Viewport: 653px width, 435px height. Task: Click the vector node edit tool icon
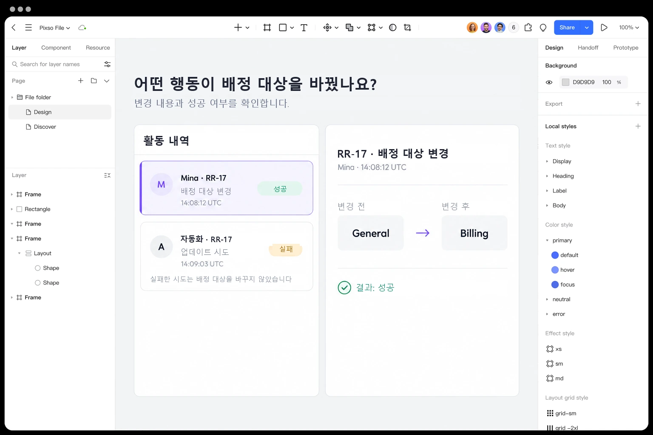(372, 28)
